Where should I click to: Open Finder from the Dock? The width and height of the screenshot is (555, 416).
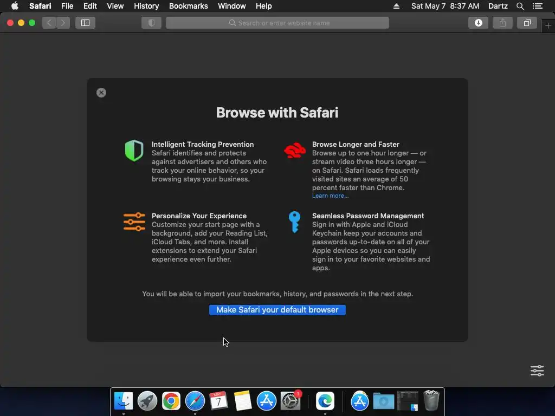(123, 401)
